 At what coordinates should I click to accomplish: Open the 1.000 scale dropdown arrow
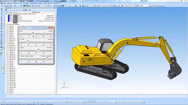[94, 6]
